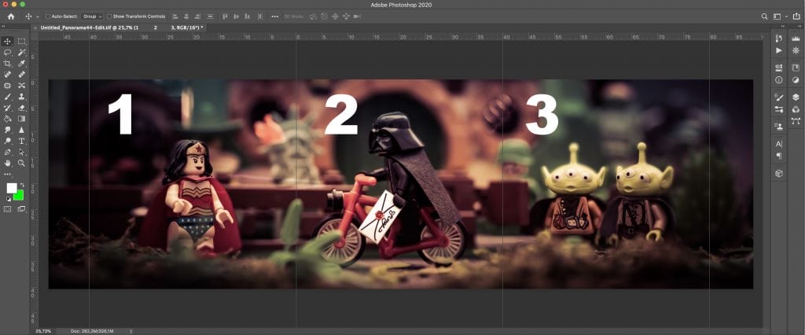
Task: Open the Character panel icon
Action: pos(779,144)
